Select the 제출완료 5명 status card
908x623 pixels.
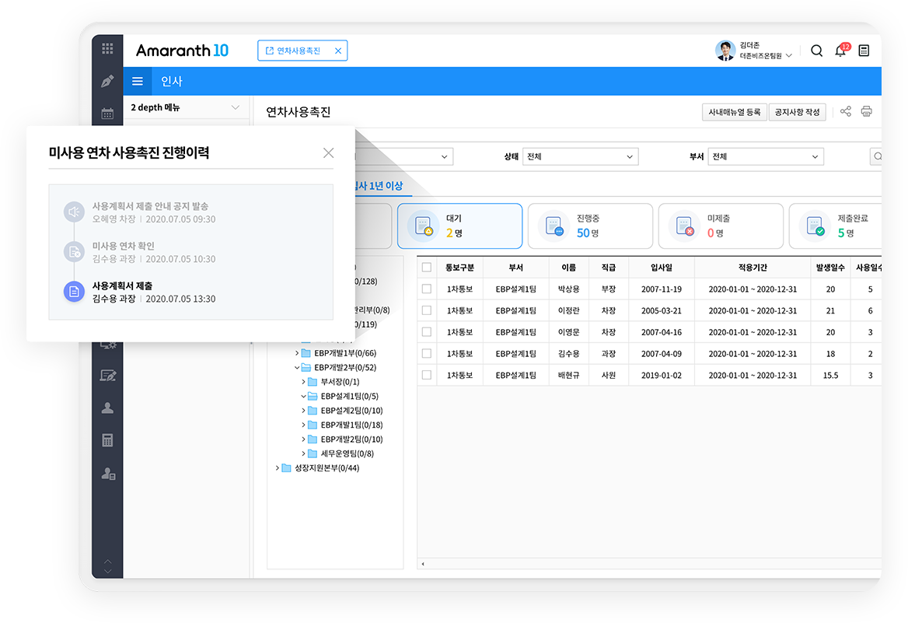[x=836, y=226]
